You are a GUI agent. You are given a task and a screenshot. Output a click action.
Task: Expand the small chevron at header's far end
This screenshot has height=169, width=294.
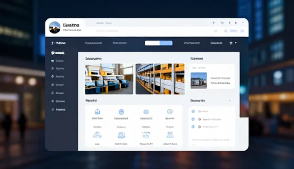[x=243, y=23]
